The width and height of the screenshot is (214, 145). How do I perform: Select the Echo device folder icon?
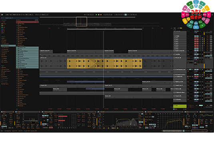tap(18, 49)
